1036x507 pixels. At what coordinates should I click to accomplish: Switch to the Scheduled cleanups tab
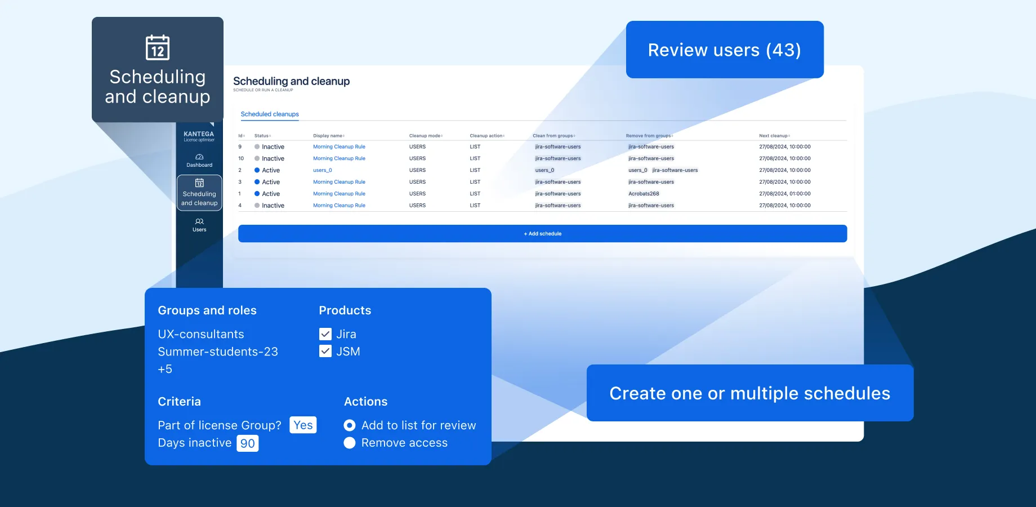point(270,114)
